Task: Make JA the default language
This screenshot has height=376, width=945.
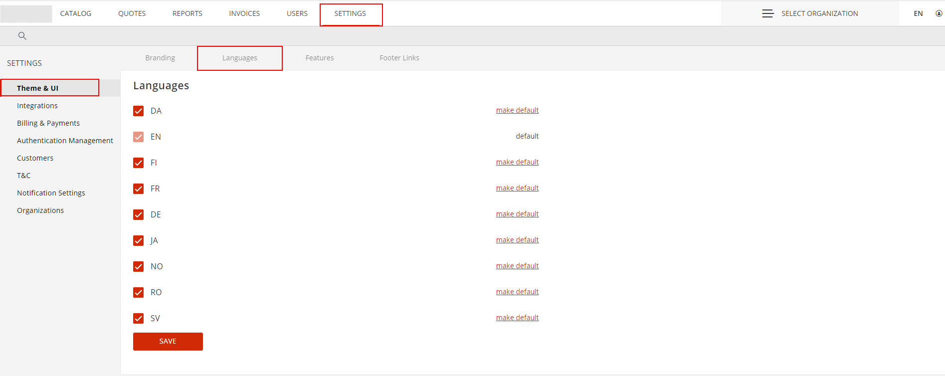Action: (517, 240)
